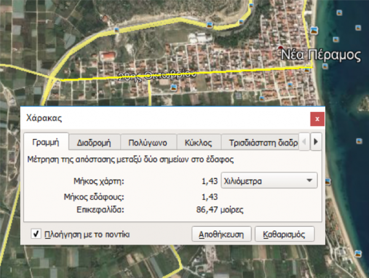The image size is (369, 278).
Task: Click the 28ης Οκτωβρίου street label
Action: pyautogui.click(x=157, y=74)
